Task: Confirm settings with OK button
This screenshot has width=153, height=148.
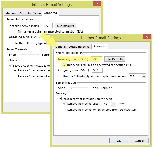Action: [x=119, y=141]
